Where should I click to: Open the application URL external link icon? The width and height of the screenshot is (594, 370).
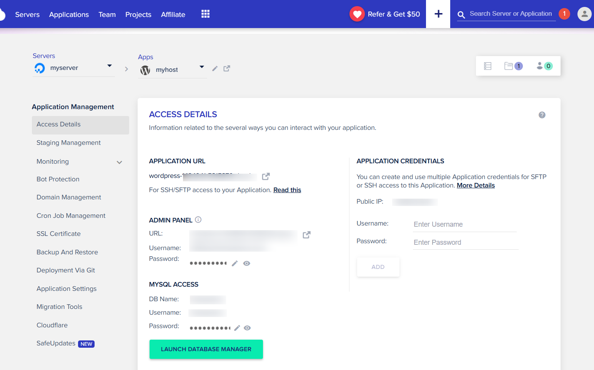point(266,176)
